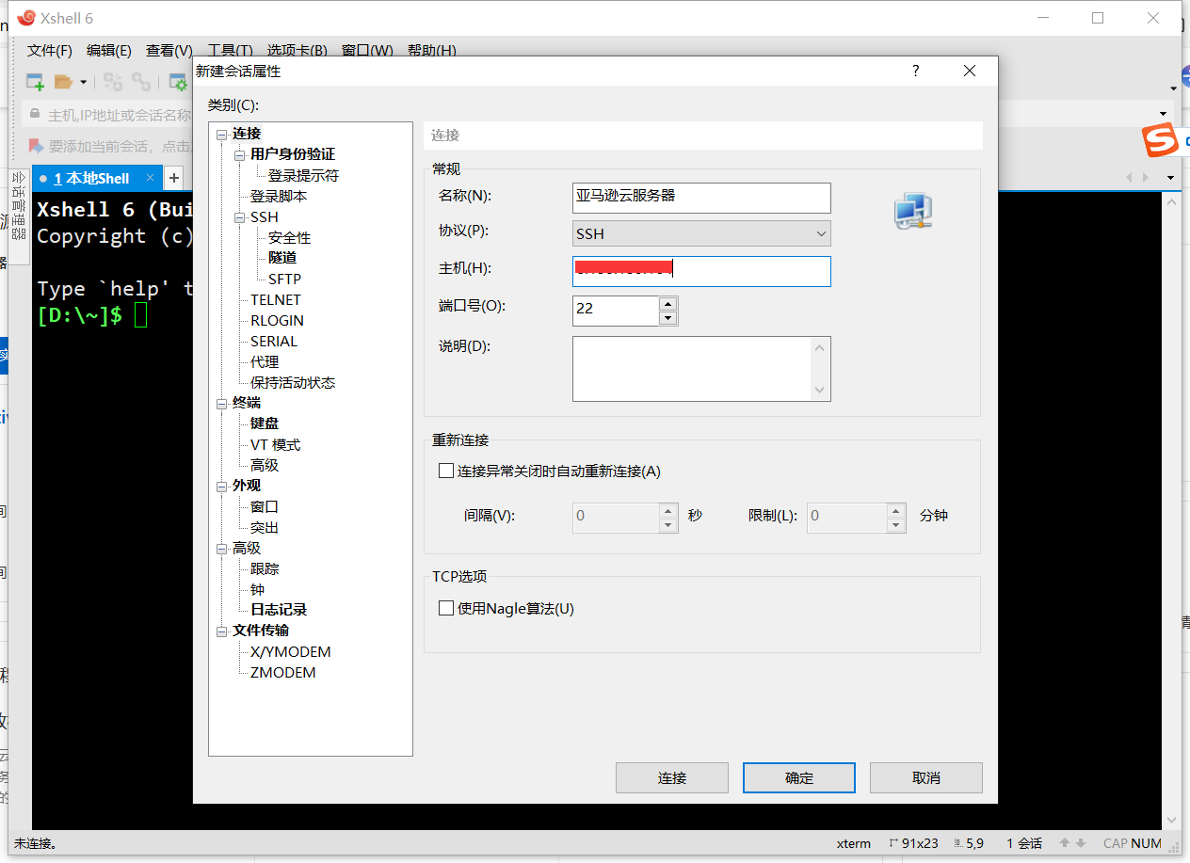Click the 间隔 up spinner arrow
The height and width of the screenshot is (863, 1190).
(x=668, y=510)
